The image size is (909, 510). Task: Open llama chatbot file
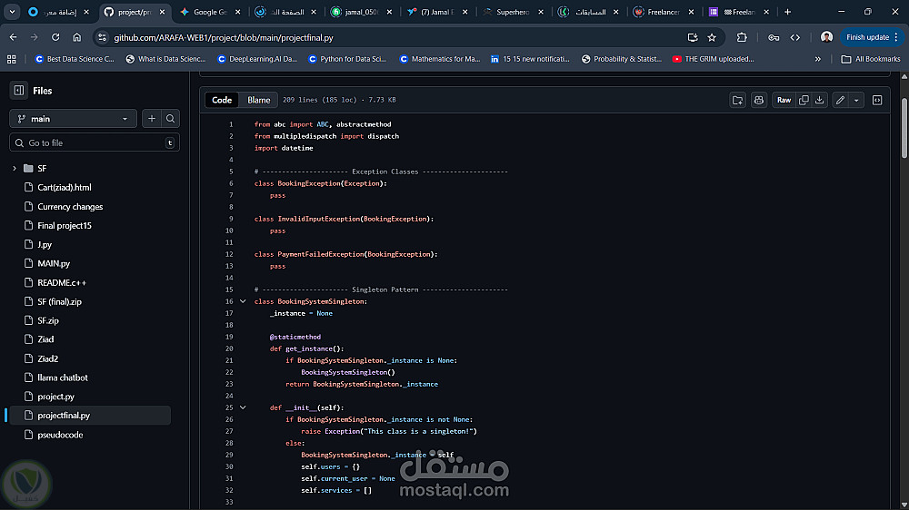(x=63, y=378)
